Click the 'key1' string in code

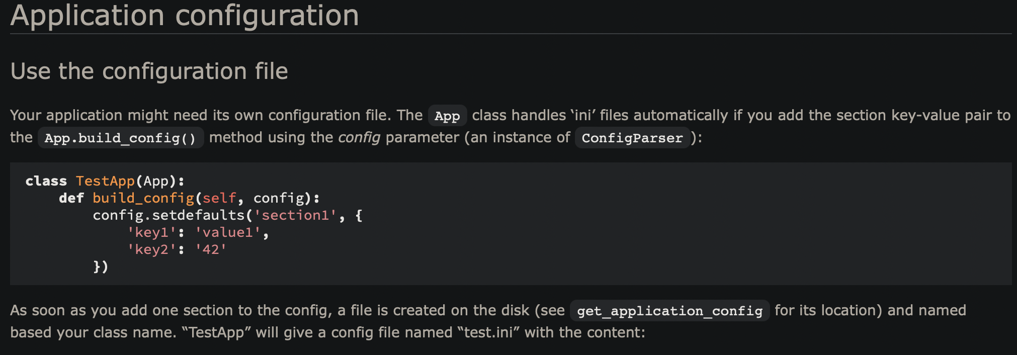(x=151, y=232)
